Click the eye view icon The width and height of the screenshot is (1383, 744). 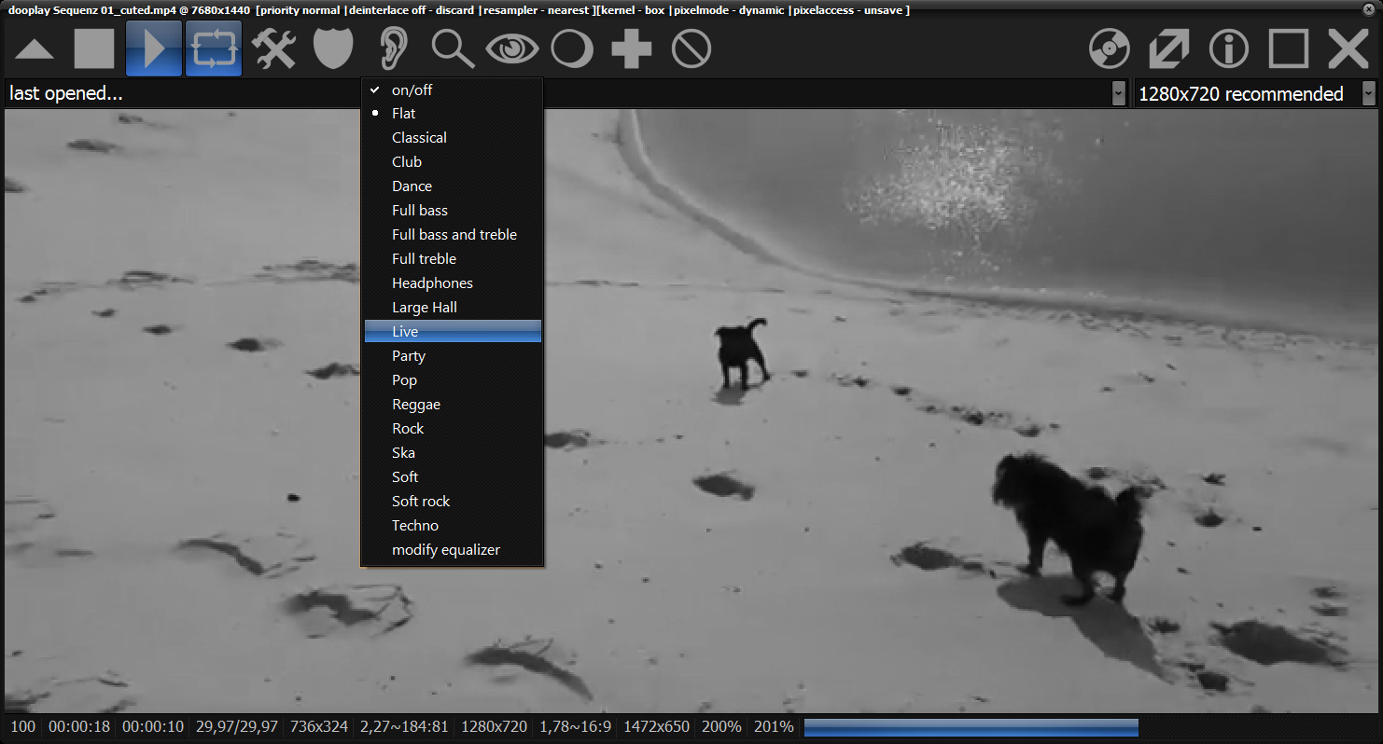[x=512, y=48]
